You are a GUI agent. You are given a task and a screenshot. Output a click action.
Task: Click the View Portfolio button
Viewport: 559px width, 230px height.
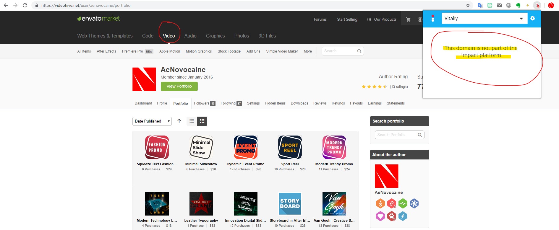179,86
